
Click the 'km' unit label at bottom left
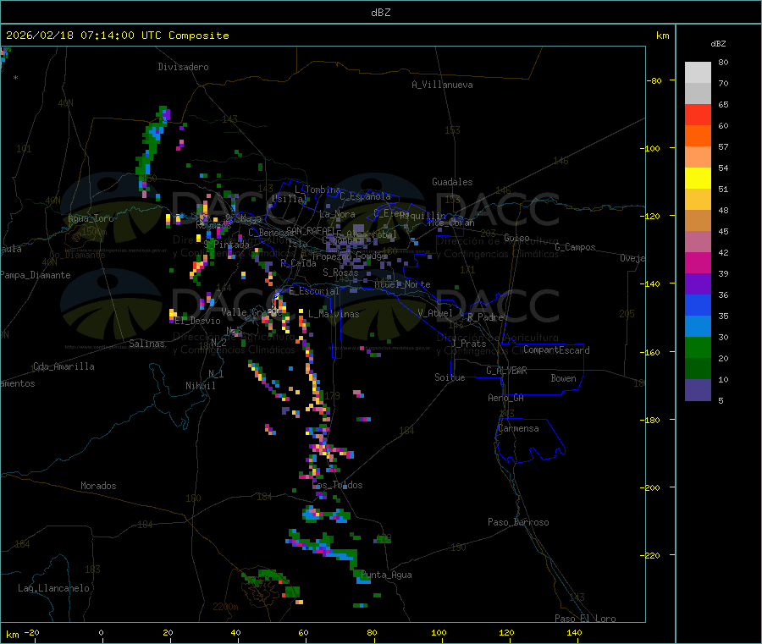(x=12, y=635)
